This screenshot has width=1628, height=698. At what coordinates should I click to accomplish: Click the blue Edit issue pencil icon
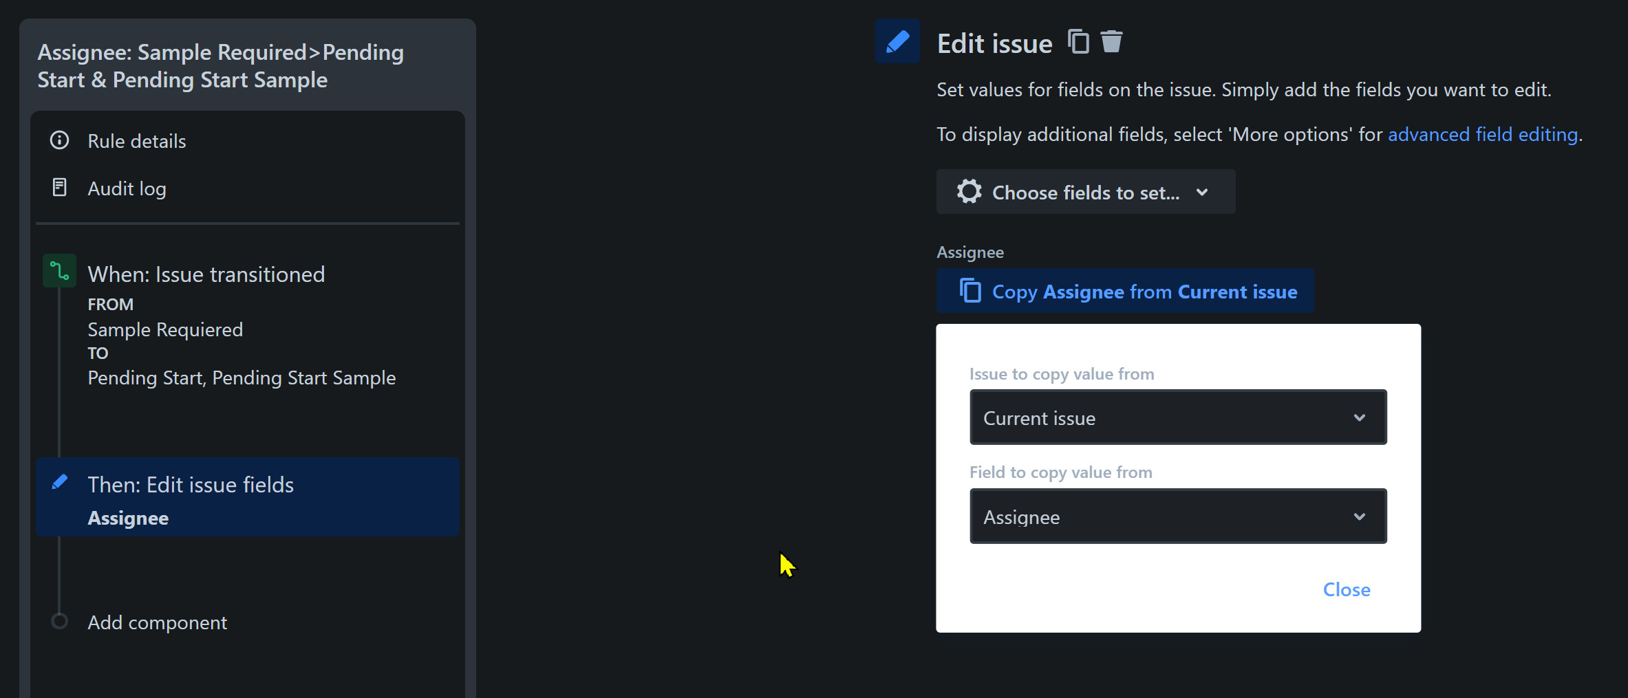(897, 41)
